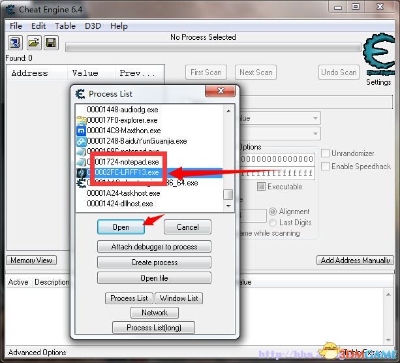The image size is (400, 363).
Task: Open Settings under the logo
Action: 378,82
